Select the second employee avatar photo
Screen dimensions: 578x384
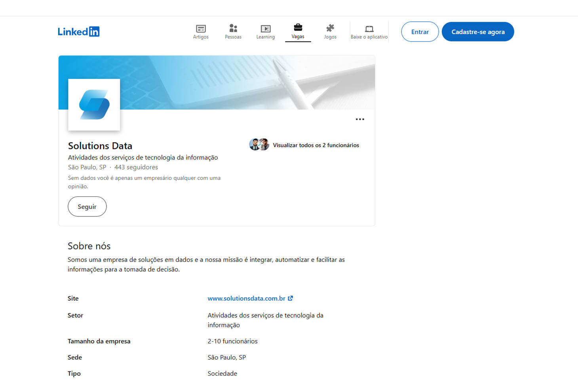pyautogui.click(x=264, y=145)
